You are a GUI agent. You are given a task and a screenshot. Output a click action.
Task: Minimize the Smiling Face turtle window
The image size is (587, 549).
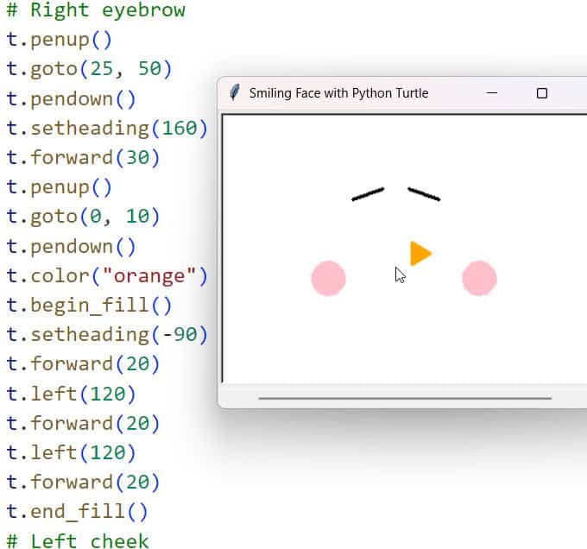(492, 93)
